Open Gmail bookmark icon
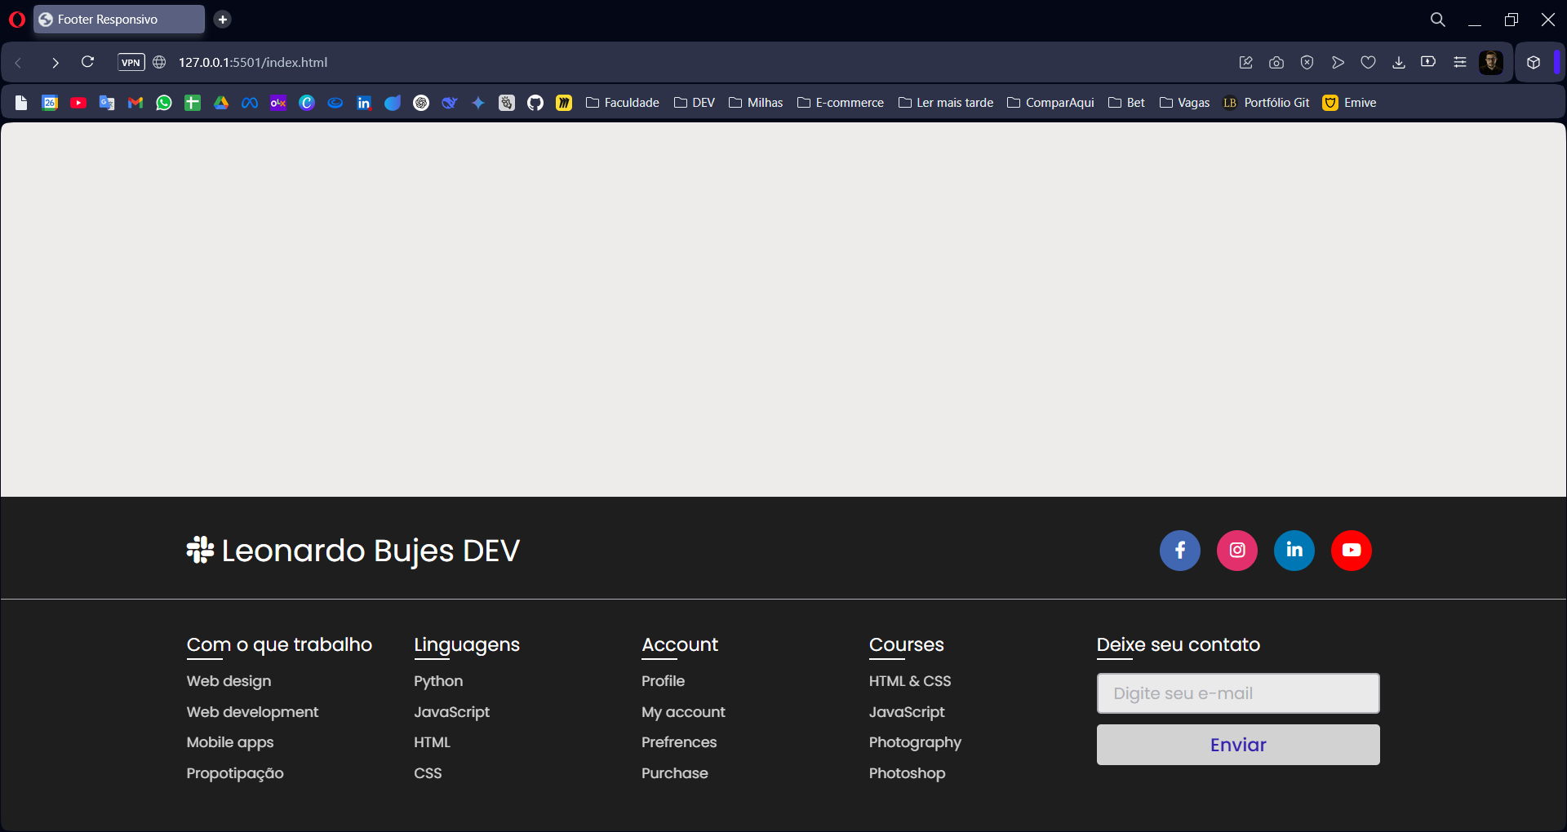Screen dimensions: 1567x832 point(135,103)
